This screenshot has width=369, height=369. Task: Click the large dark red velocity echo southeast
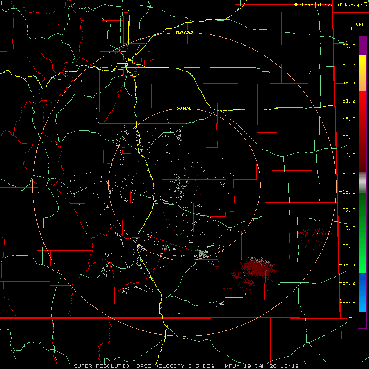[x=258, y=268]
